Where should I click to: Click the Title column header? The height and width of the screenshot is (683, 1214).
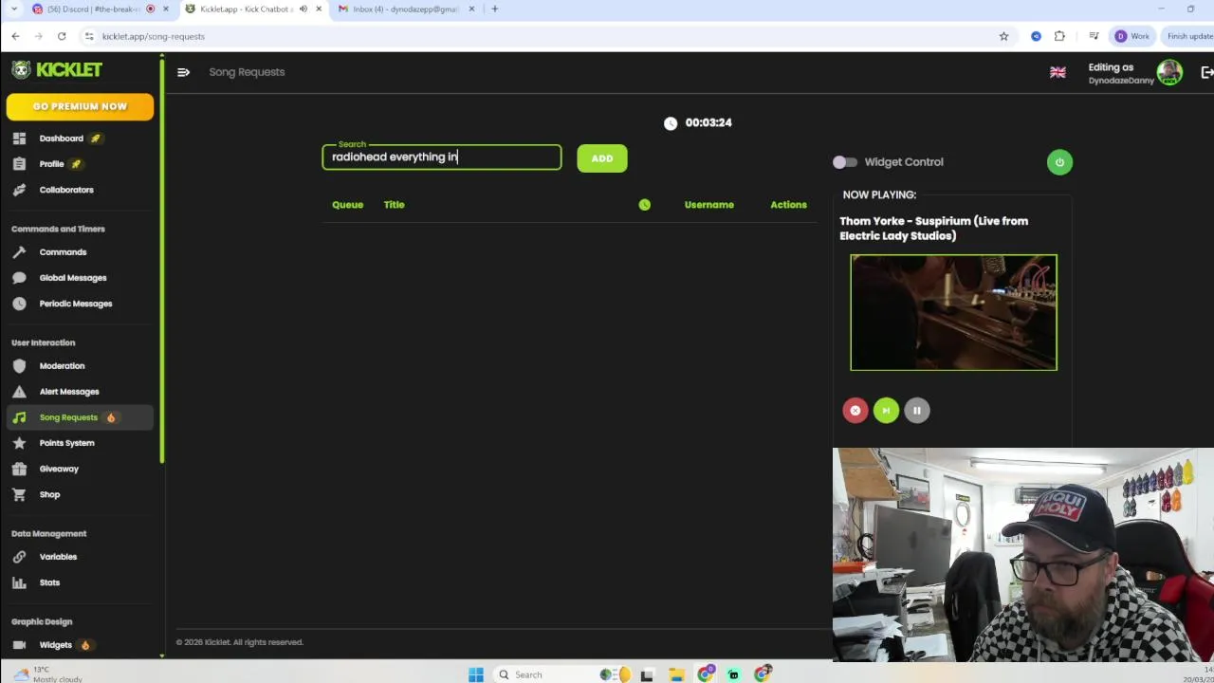394,205
